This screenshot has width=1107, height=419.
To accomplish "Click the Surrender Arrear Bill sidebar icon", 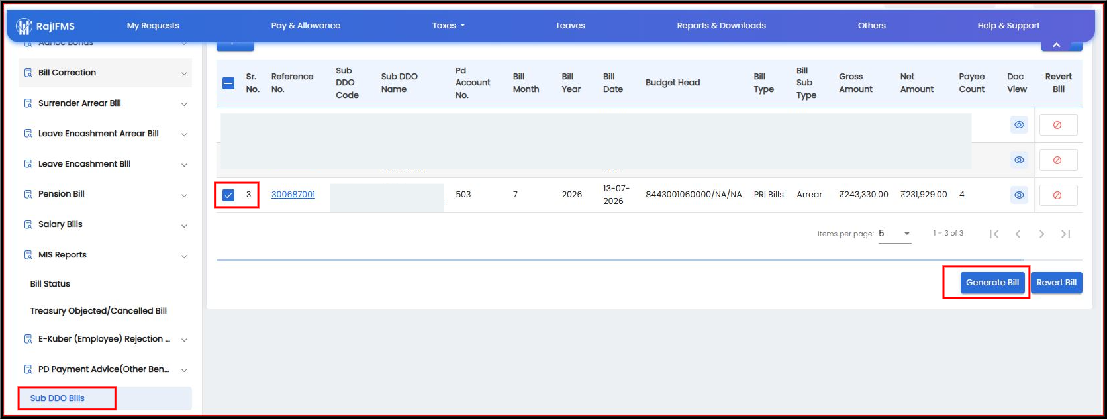I will tap(28, 103).
